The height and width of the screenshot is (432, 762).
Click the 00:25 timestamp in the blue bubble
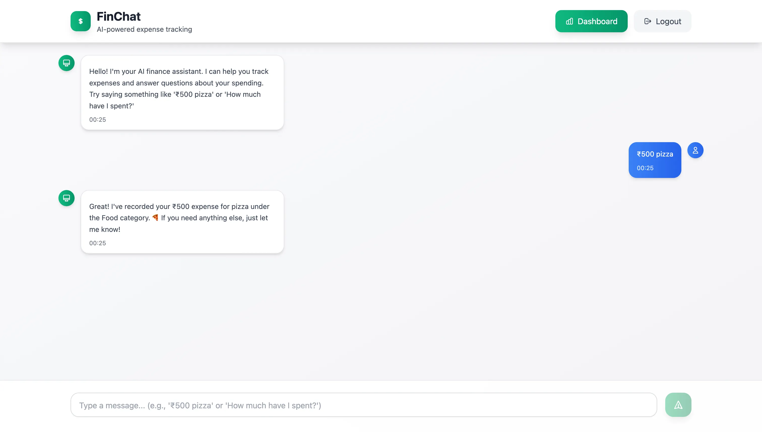(645, 168)
